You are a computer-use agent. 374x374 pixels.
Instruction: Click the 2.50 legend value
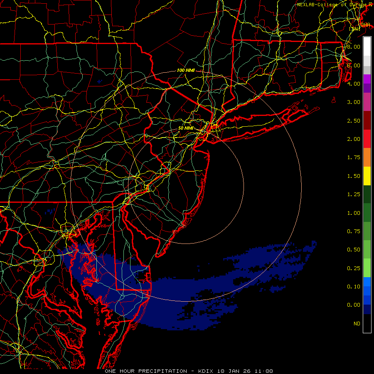(x=354, y=121)
